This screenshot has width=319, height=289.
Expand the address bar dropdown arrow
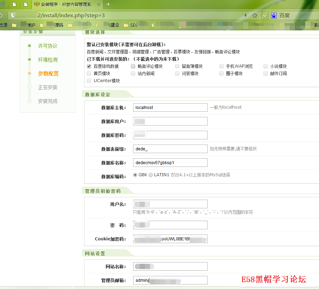[265, 16]
